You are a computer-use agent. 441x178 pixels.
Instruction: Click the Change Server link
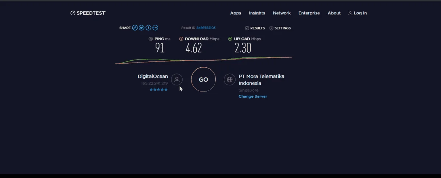[x=253, y=96]
